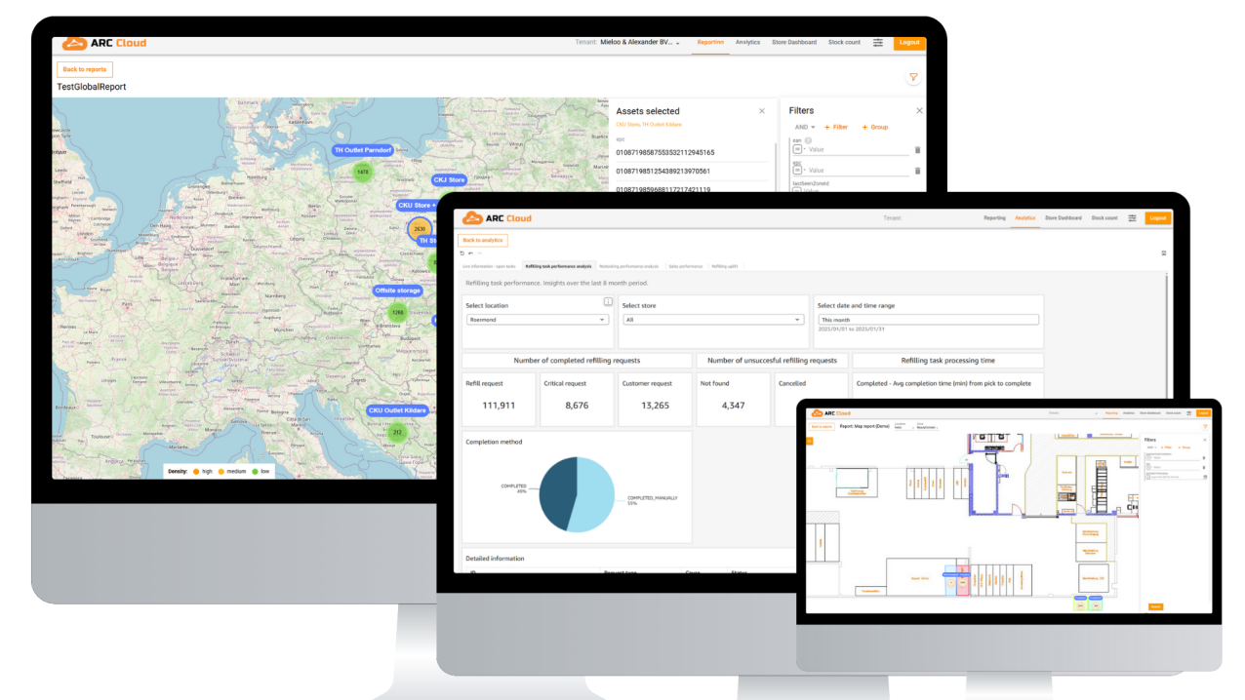Screen dimensions: 1245x700
Task: Click info icon in Select location card
Action: tap(608, 302)
